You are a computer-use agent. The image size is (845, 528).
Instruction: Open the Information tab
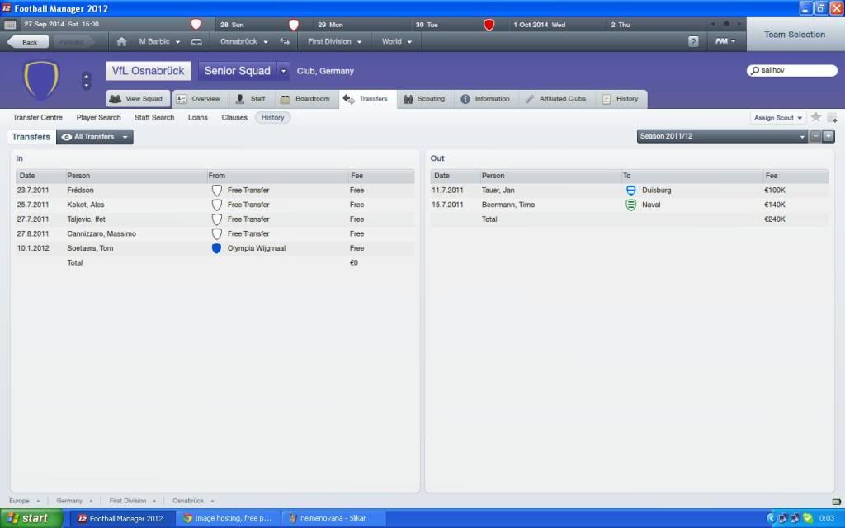pyautogui.click(x=485, y=99)
